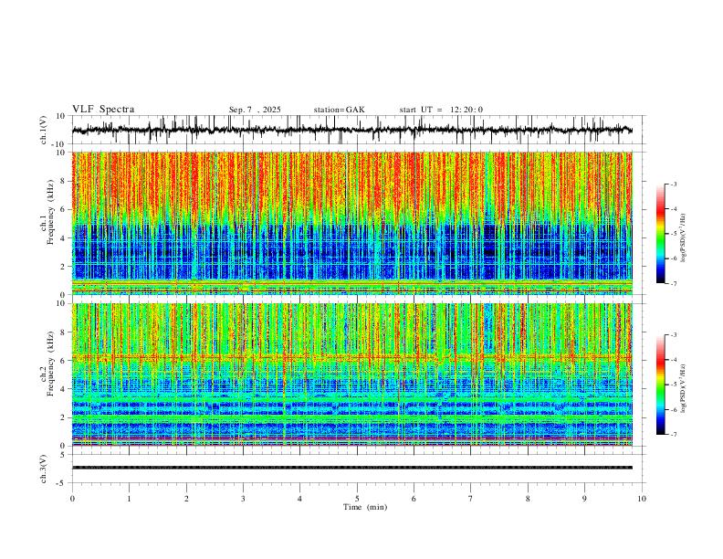The image size is (723, 559).
Task: Click the time axis tick label "5"
Action: (x=357, y=499)
